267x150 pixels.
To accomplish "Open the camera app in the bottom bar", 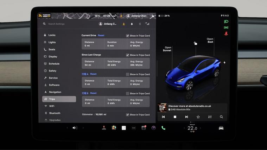I will [144, 128].
